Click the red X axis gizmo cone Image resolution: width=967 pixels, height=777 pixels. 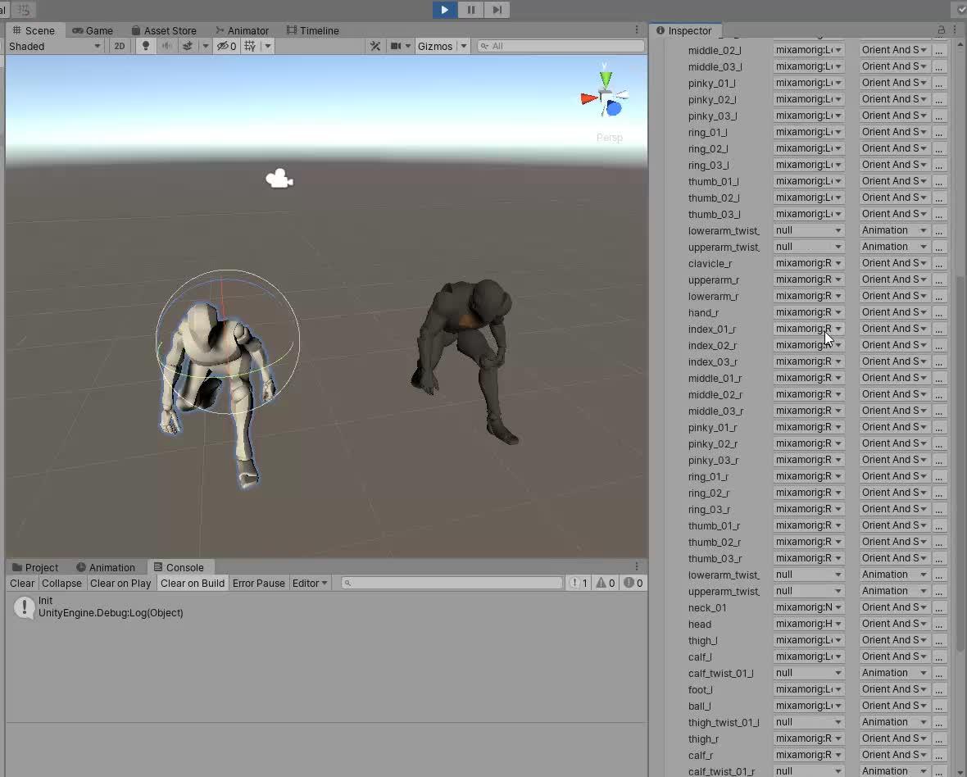(x=588, y=98)
